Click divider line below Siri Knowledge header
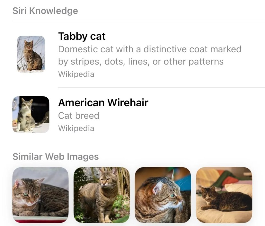Viewport: 265px width, 226px height. (138, 21)
